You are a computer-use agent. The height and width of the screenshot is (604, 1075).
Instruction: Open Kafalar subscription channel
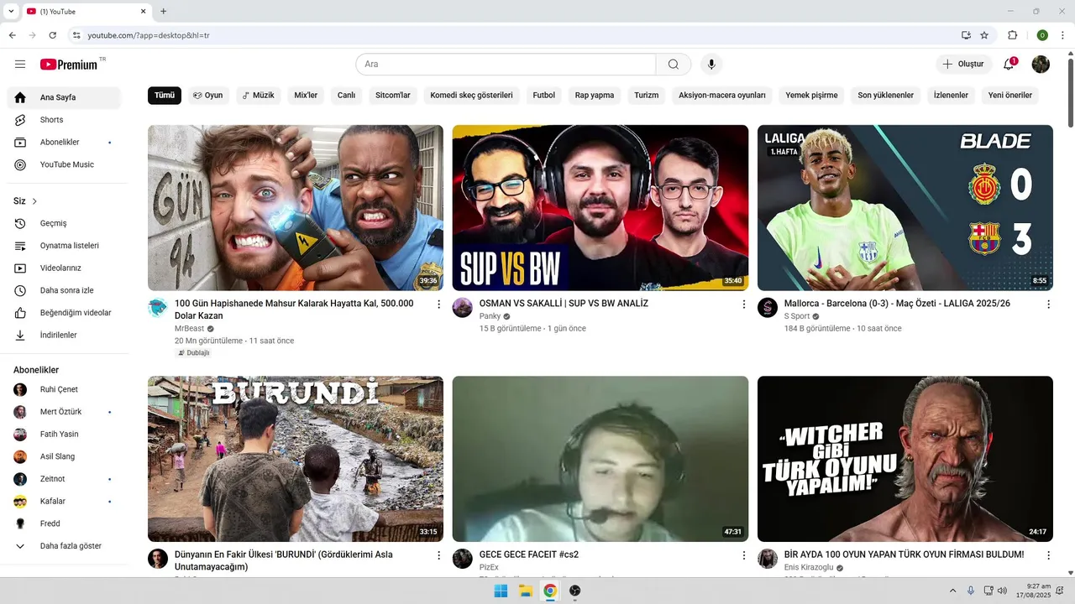[64, 502]
